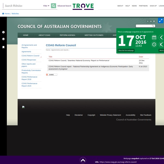164x164 pixels.
Task: Click the Search Websites input field
Action: coord(22,6)
